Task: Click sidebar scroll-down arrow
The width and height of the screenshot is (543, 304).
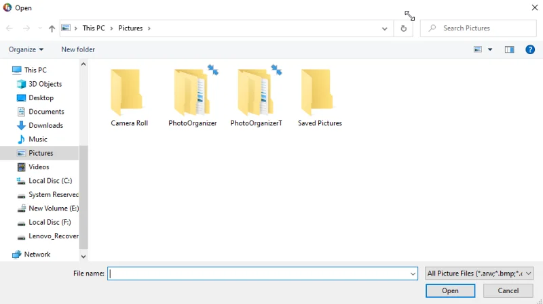Action: coord(83,257)
